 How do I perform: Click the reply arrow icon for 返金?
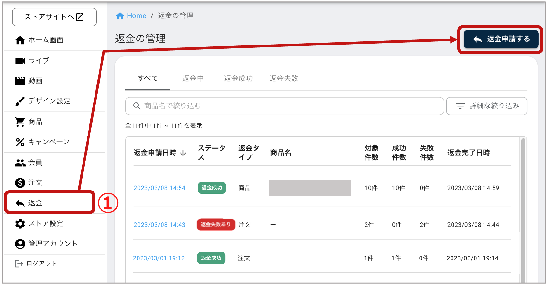20,203
